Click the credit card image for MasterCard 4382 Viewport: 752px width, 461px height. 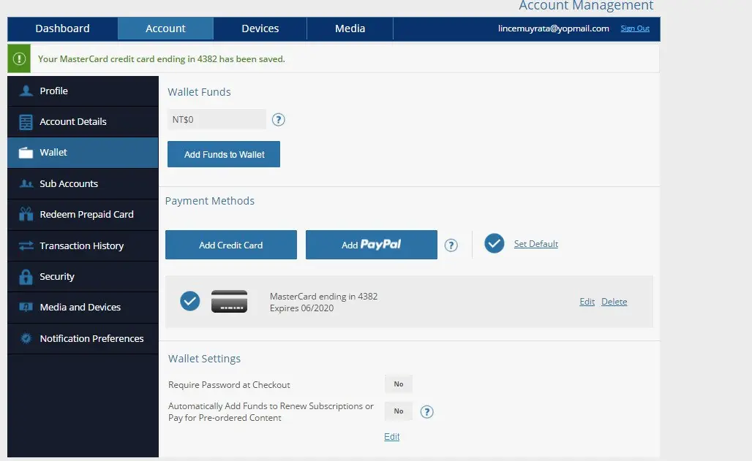[229, 302]
